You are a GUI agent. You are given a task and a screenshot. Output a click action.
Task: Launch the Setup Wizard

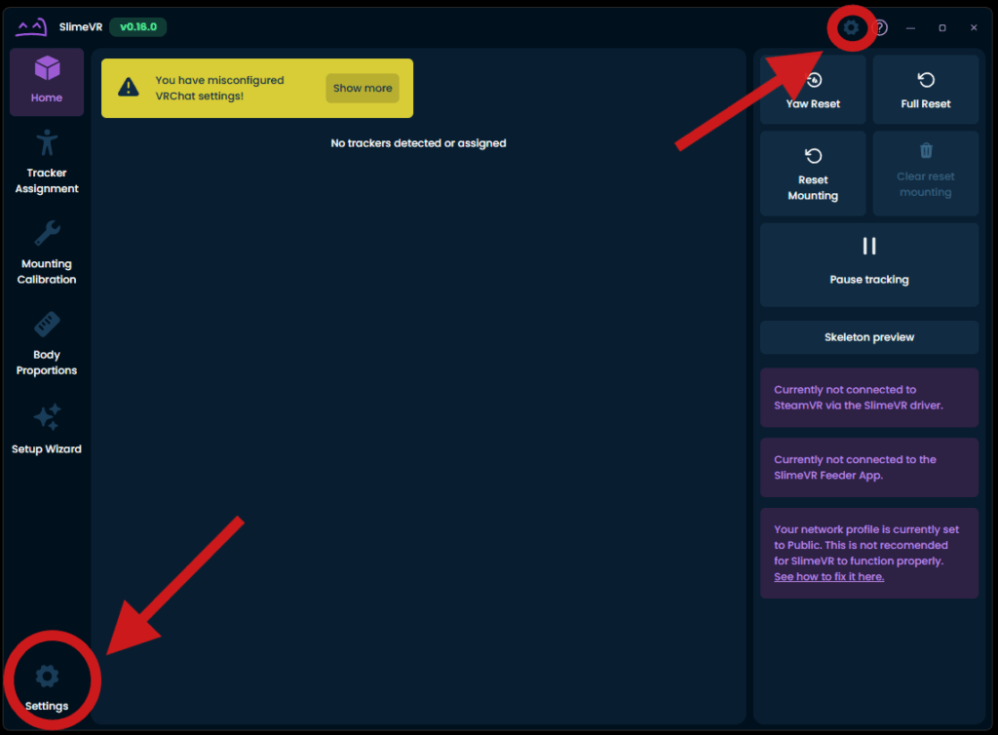[47, 429]
